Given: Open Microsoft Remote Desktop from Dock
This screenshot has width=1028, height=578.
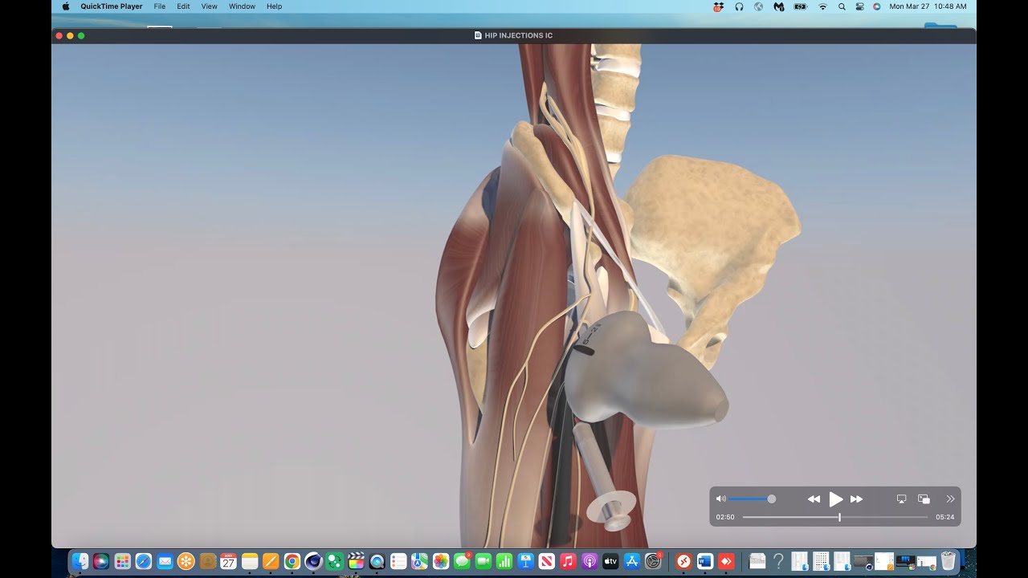Looking at the screenshot, I should click(x=684, y=561).
